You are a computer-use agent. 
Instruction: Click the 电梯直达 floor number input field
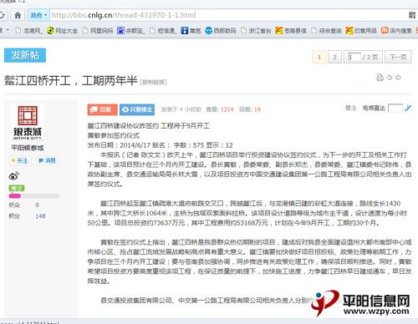(395, 108)
